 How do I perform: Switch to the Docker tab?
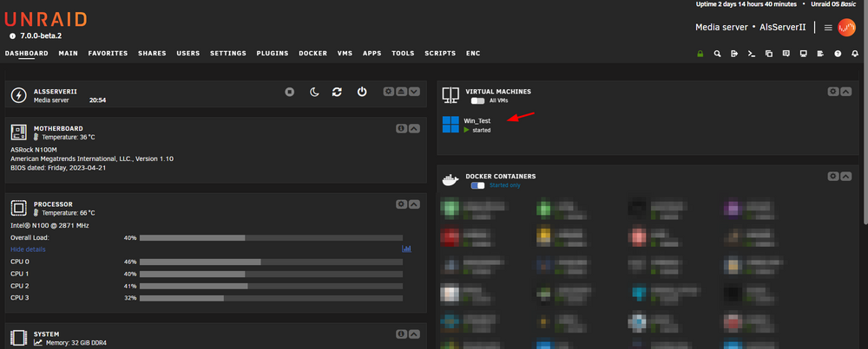(312, 54)
